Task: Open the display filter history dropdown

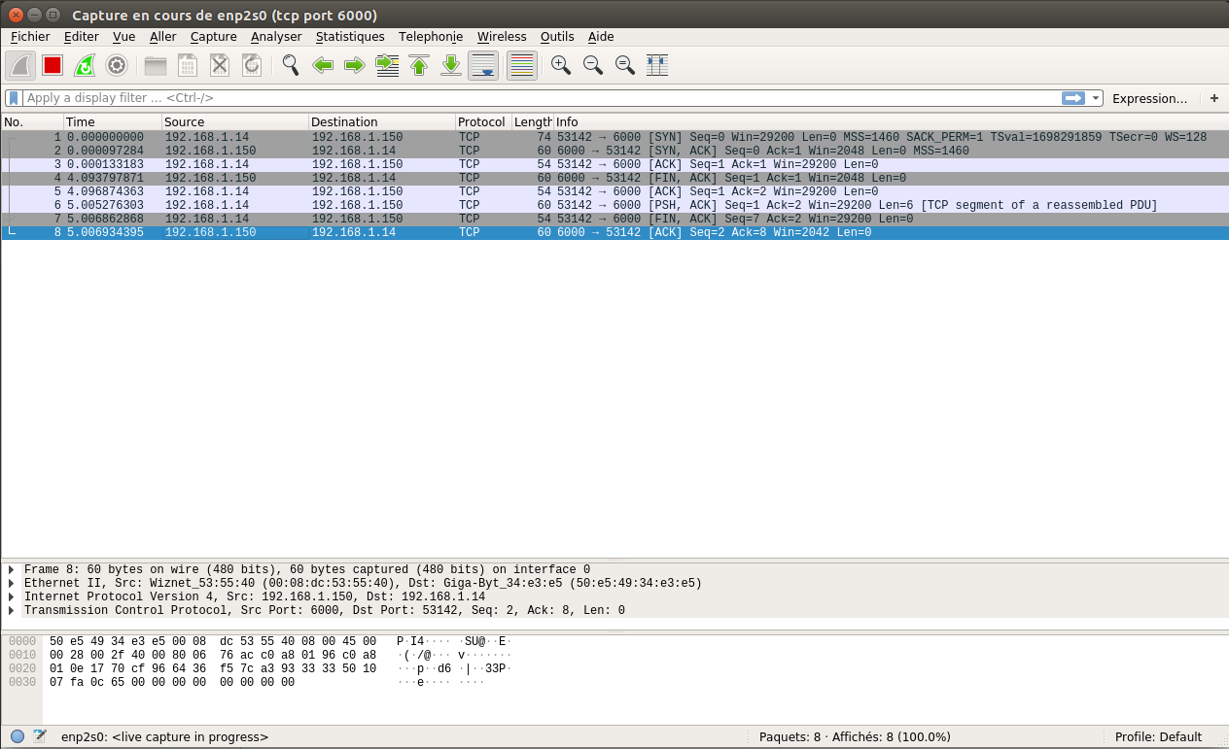Action: click(1096, 98)
